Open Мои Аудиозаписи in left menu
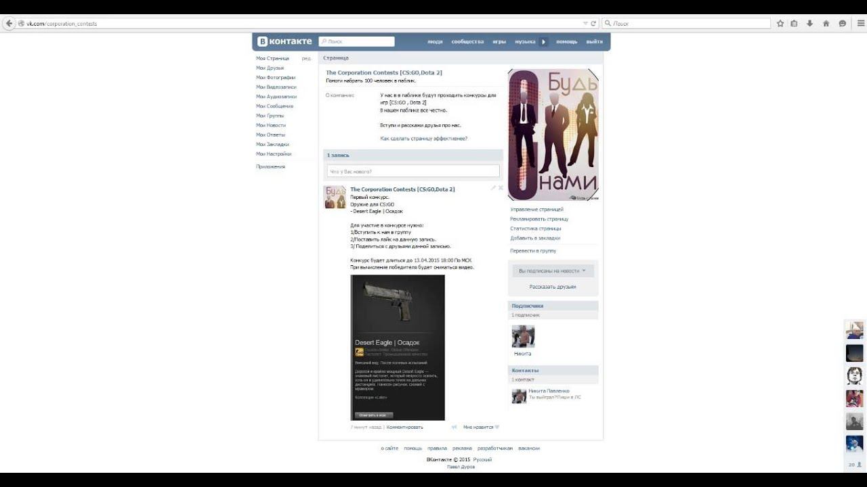Image resolution: width=867 pixels, height=487 pixels. (276, 96)
